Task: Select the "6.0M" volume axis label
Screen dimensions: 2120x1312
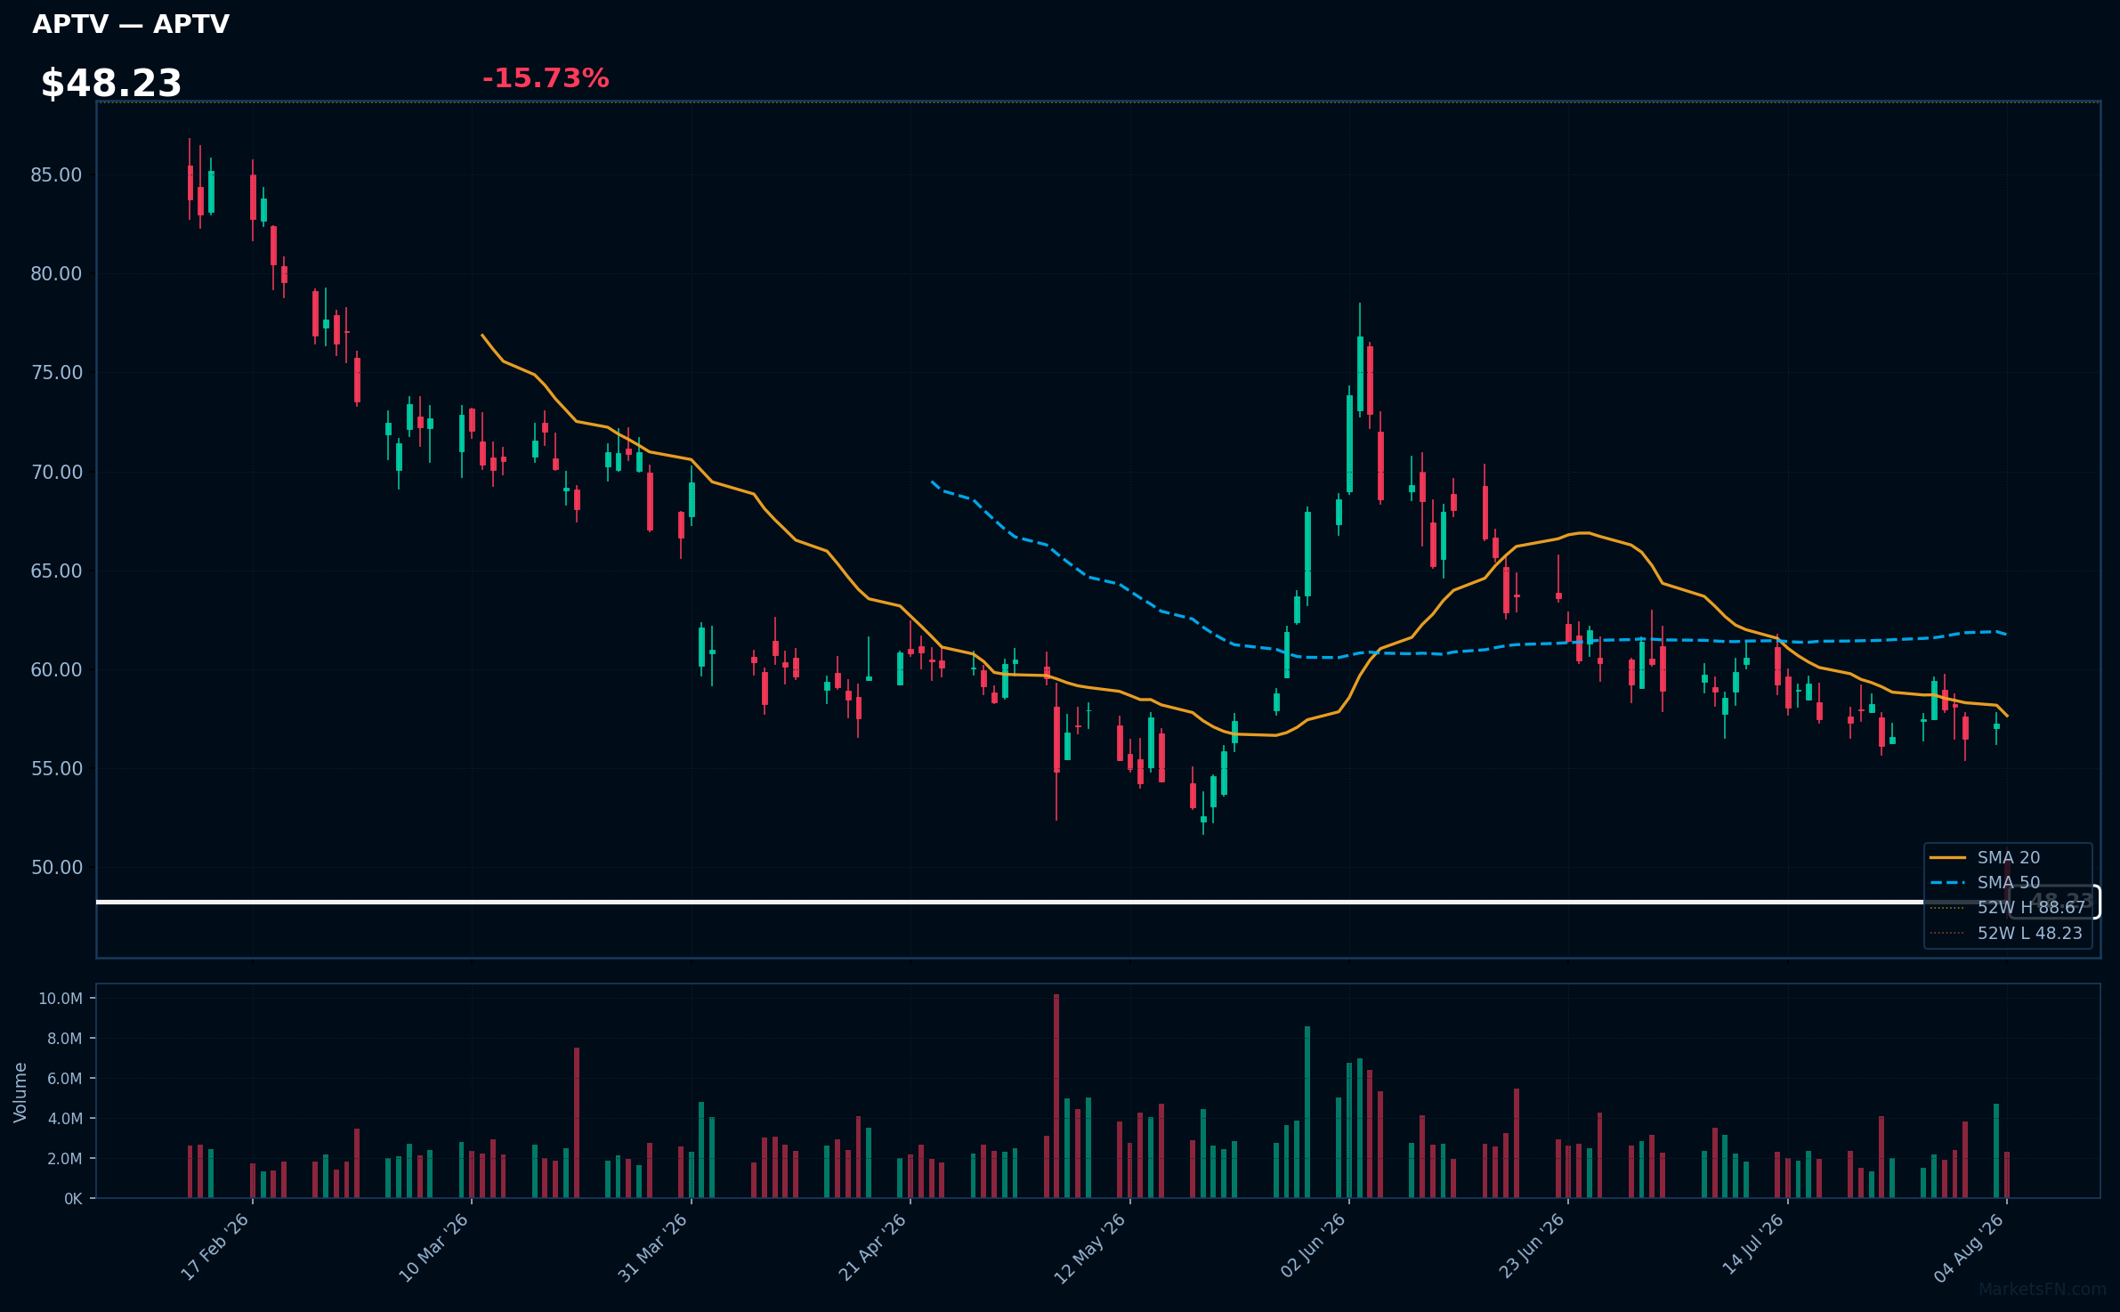Action: pos(65,1079)
